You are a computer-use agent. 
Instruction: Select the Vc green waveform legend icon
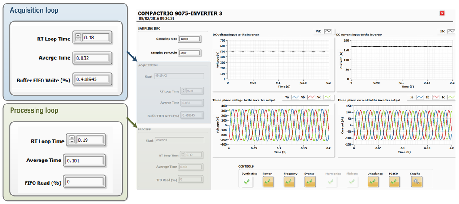click(x=327, y=97)
